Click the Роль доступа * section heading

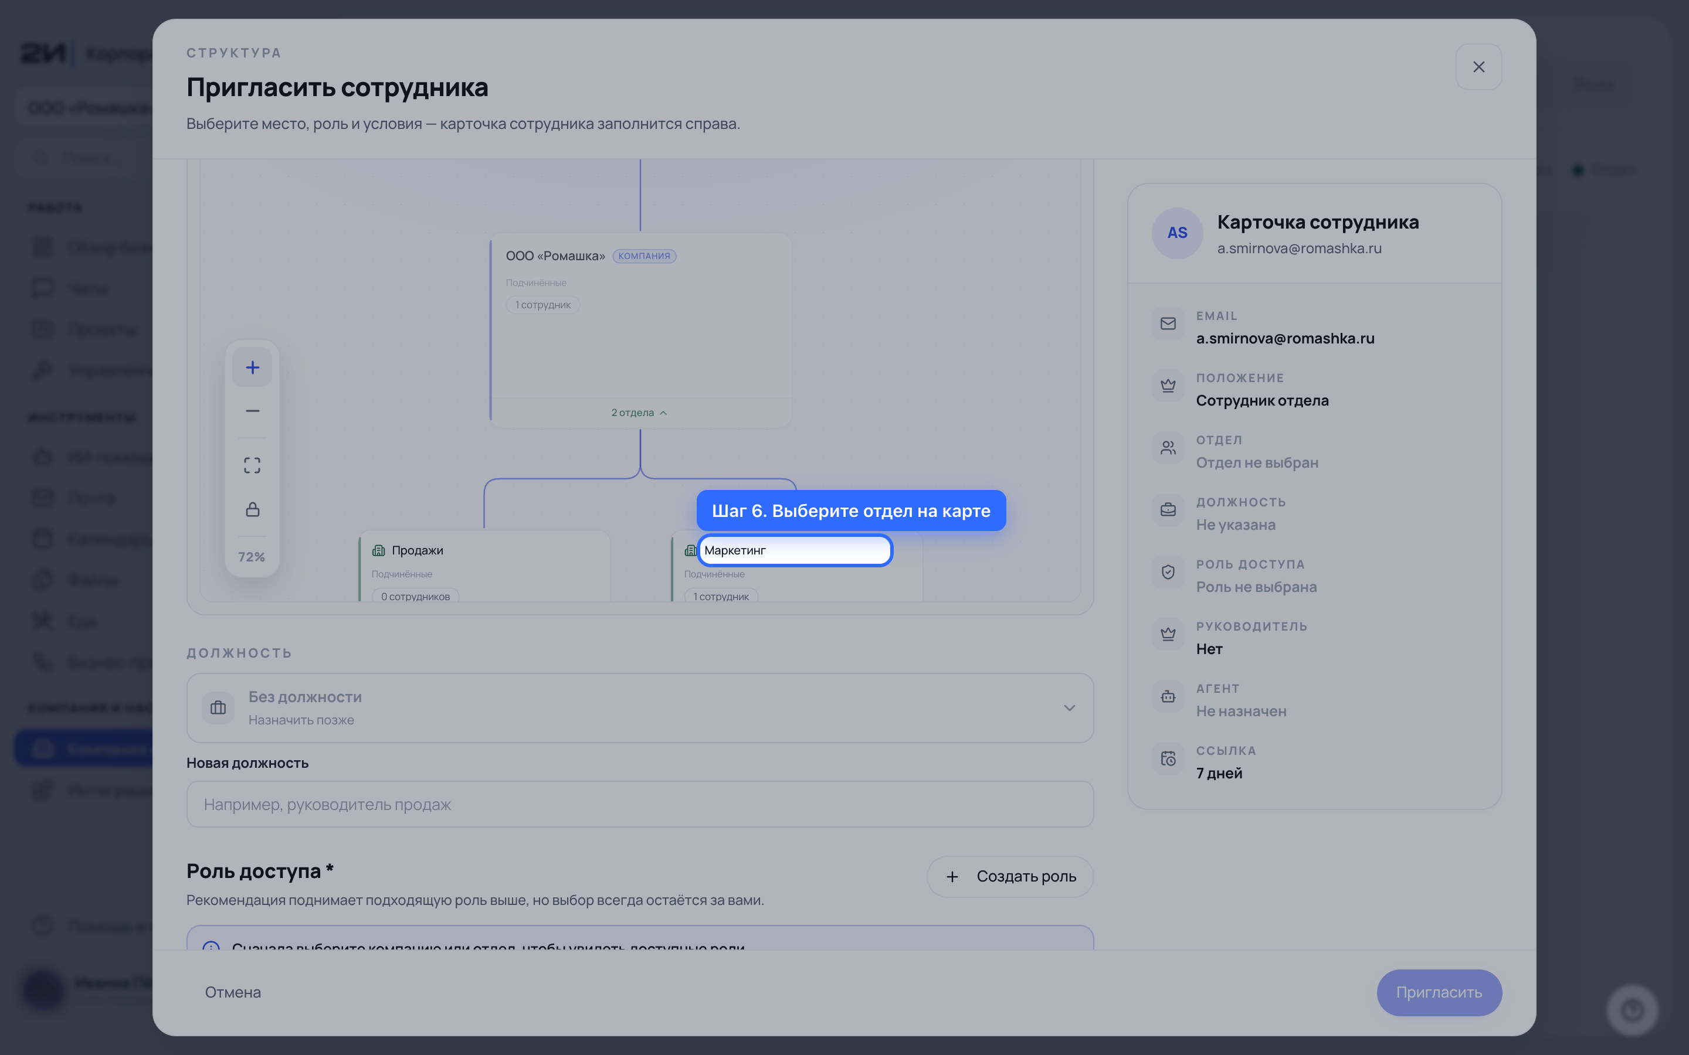260,872
